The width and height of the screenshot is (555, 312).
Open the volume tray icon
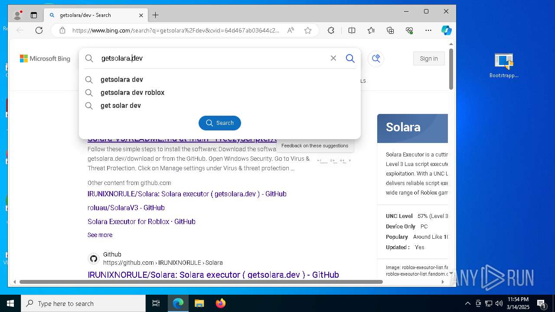click(x=499, y=303)
